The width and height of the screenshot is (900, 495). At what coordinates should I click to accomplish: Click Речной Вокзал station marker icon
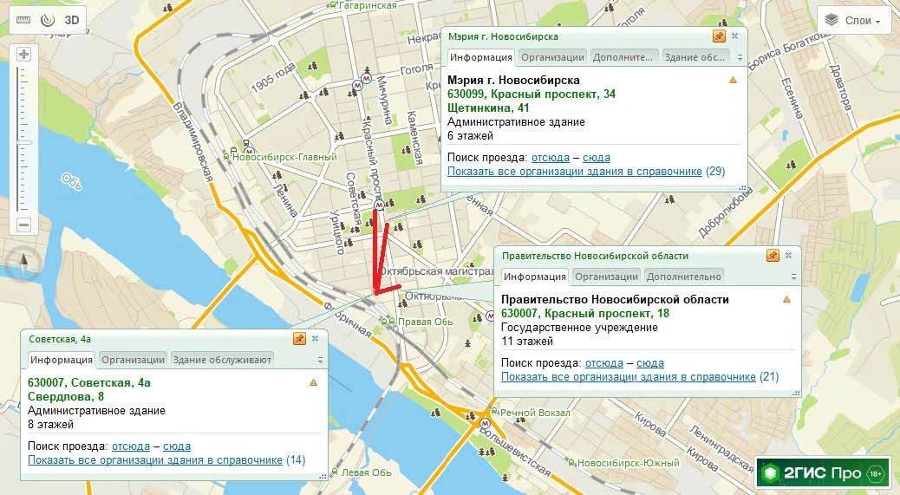495,413
